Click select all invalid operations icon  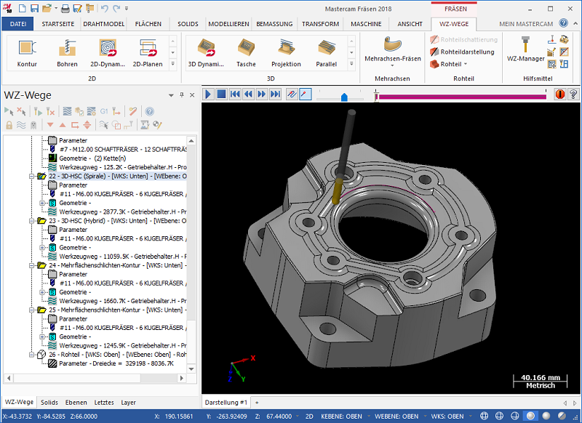click(21, 111)
